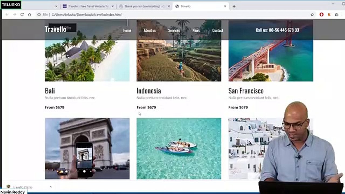Close the first browser tab
Viewport: 345px width, 194px height.
[x=56, y=6]
